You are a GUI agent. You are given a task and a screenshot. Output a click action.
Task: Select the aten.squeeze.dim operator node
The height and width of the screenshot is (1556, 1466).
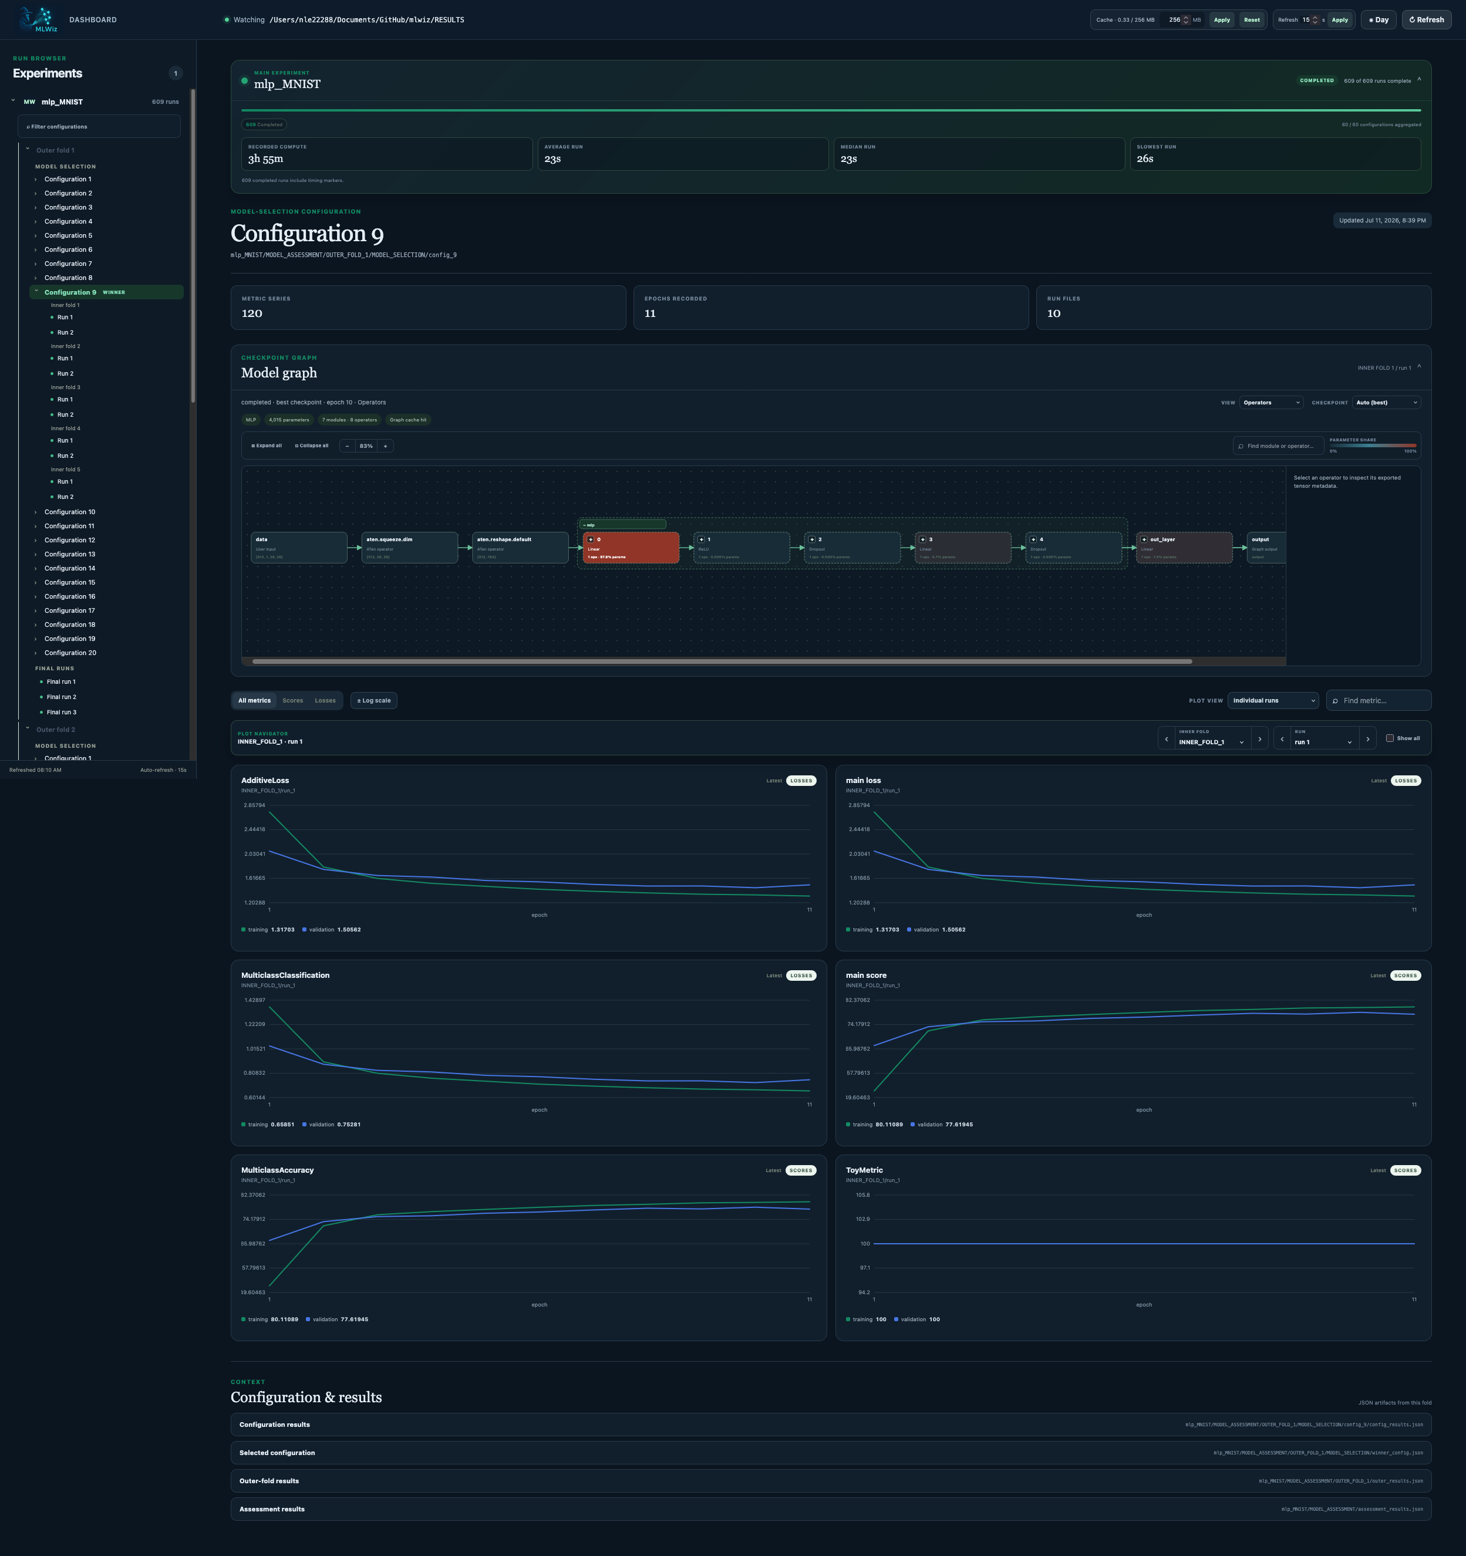pyautogui.click(x=410, y=547)
